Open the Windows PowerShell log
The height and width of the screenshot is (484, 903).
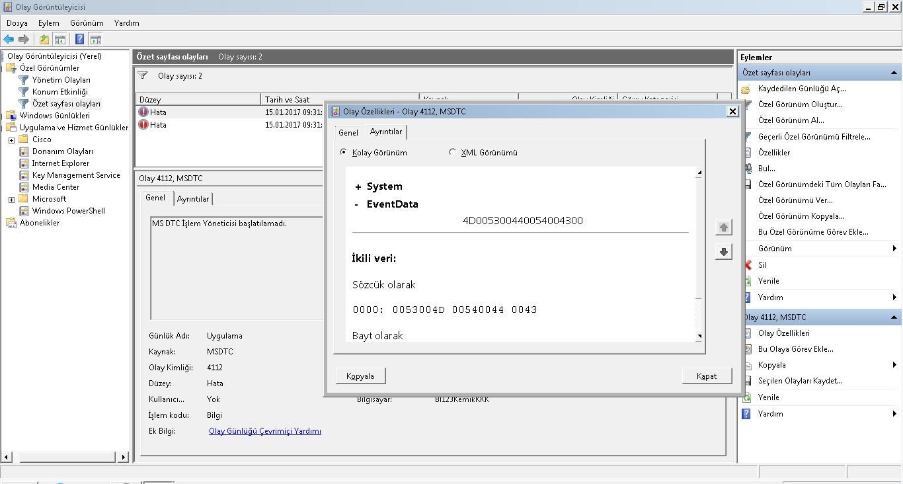(68, 211)
